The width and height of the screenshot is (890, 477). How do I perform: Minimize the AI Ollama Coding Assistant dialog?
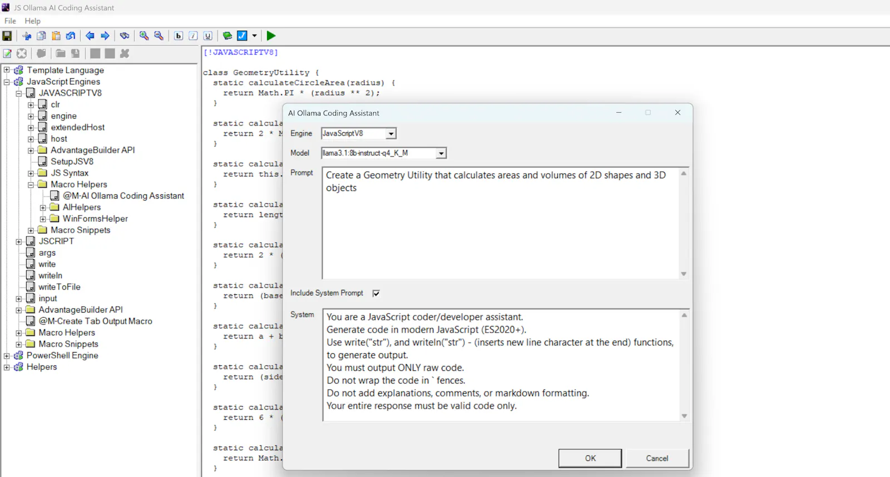(619, 112)
